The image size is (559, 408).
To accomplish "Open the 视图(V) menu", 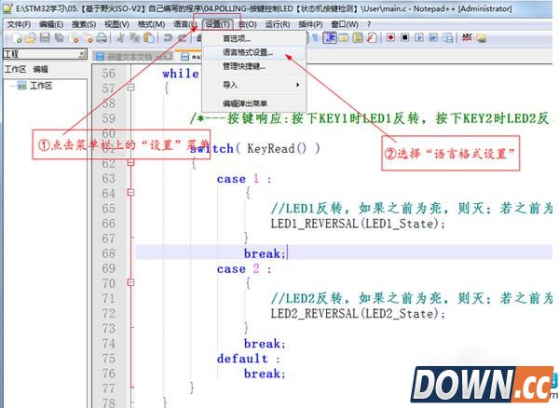I will click(x=116, y=24).
